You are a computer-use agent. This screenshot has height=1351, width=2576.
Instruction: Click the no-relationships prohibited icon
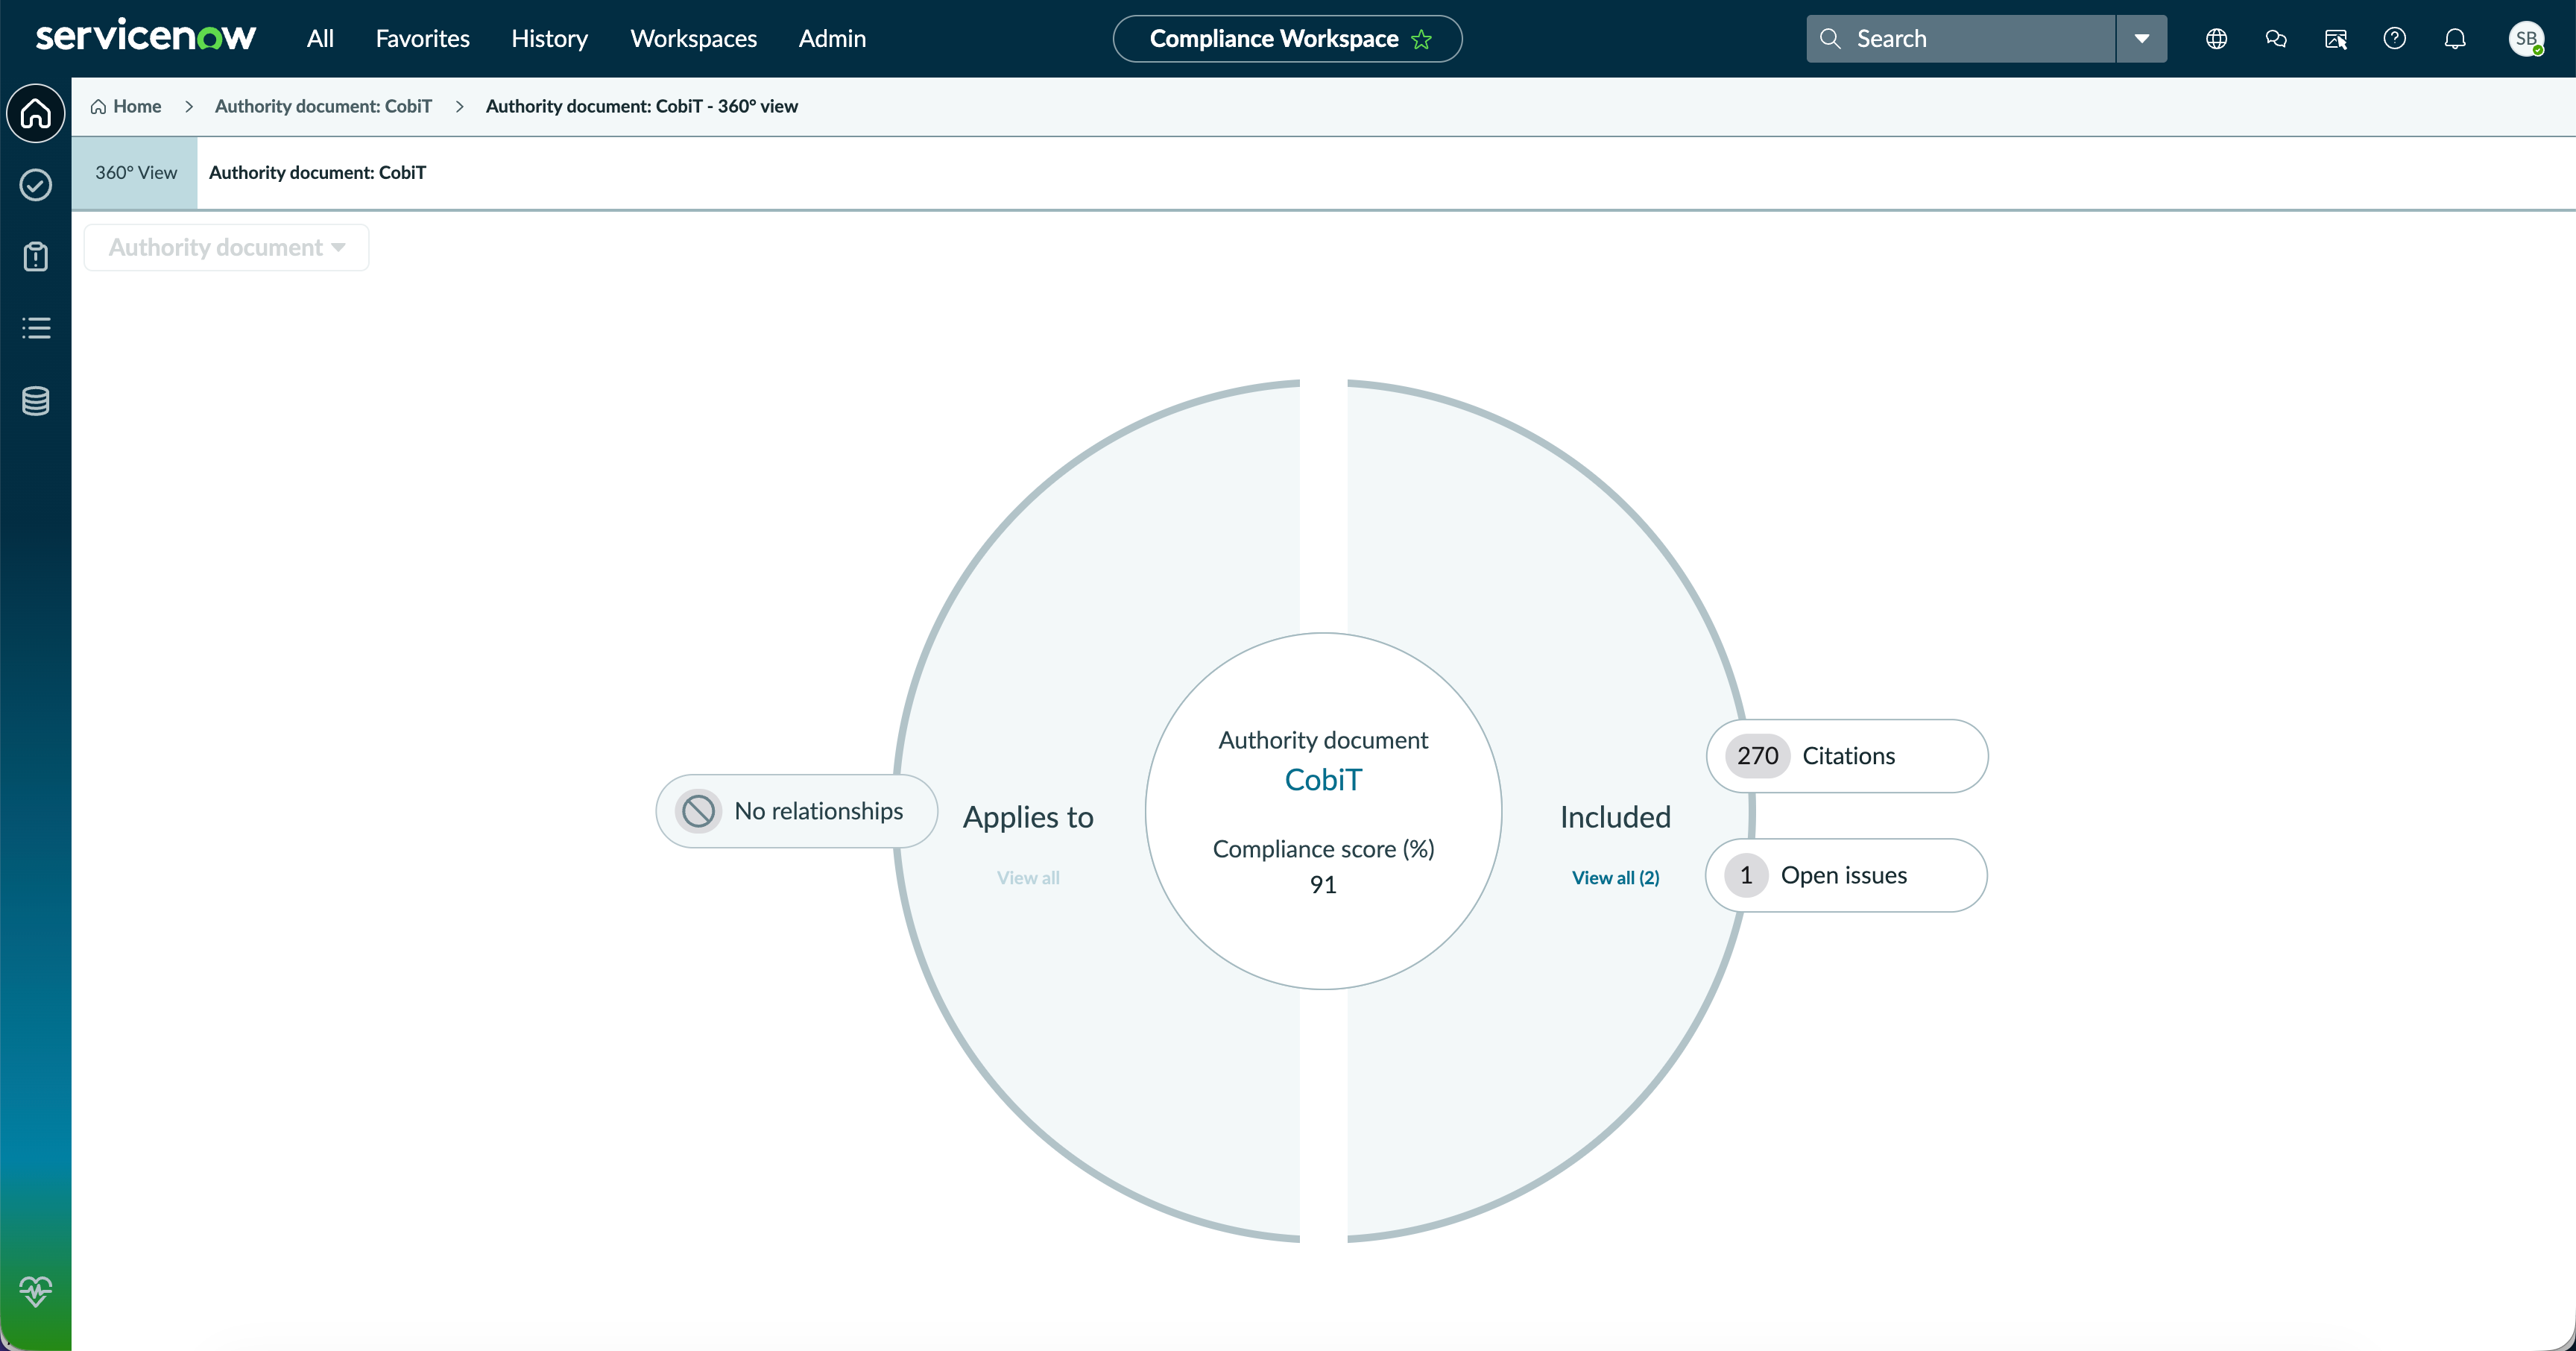(x=698, y=811)
